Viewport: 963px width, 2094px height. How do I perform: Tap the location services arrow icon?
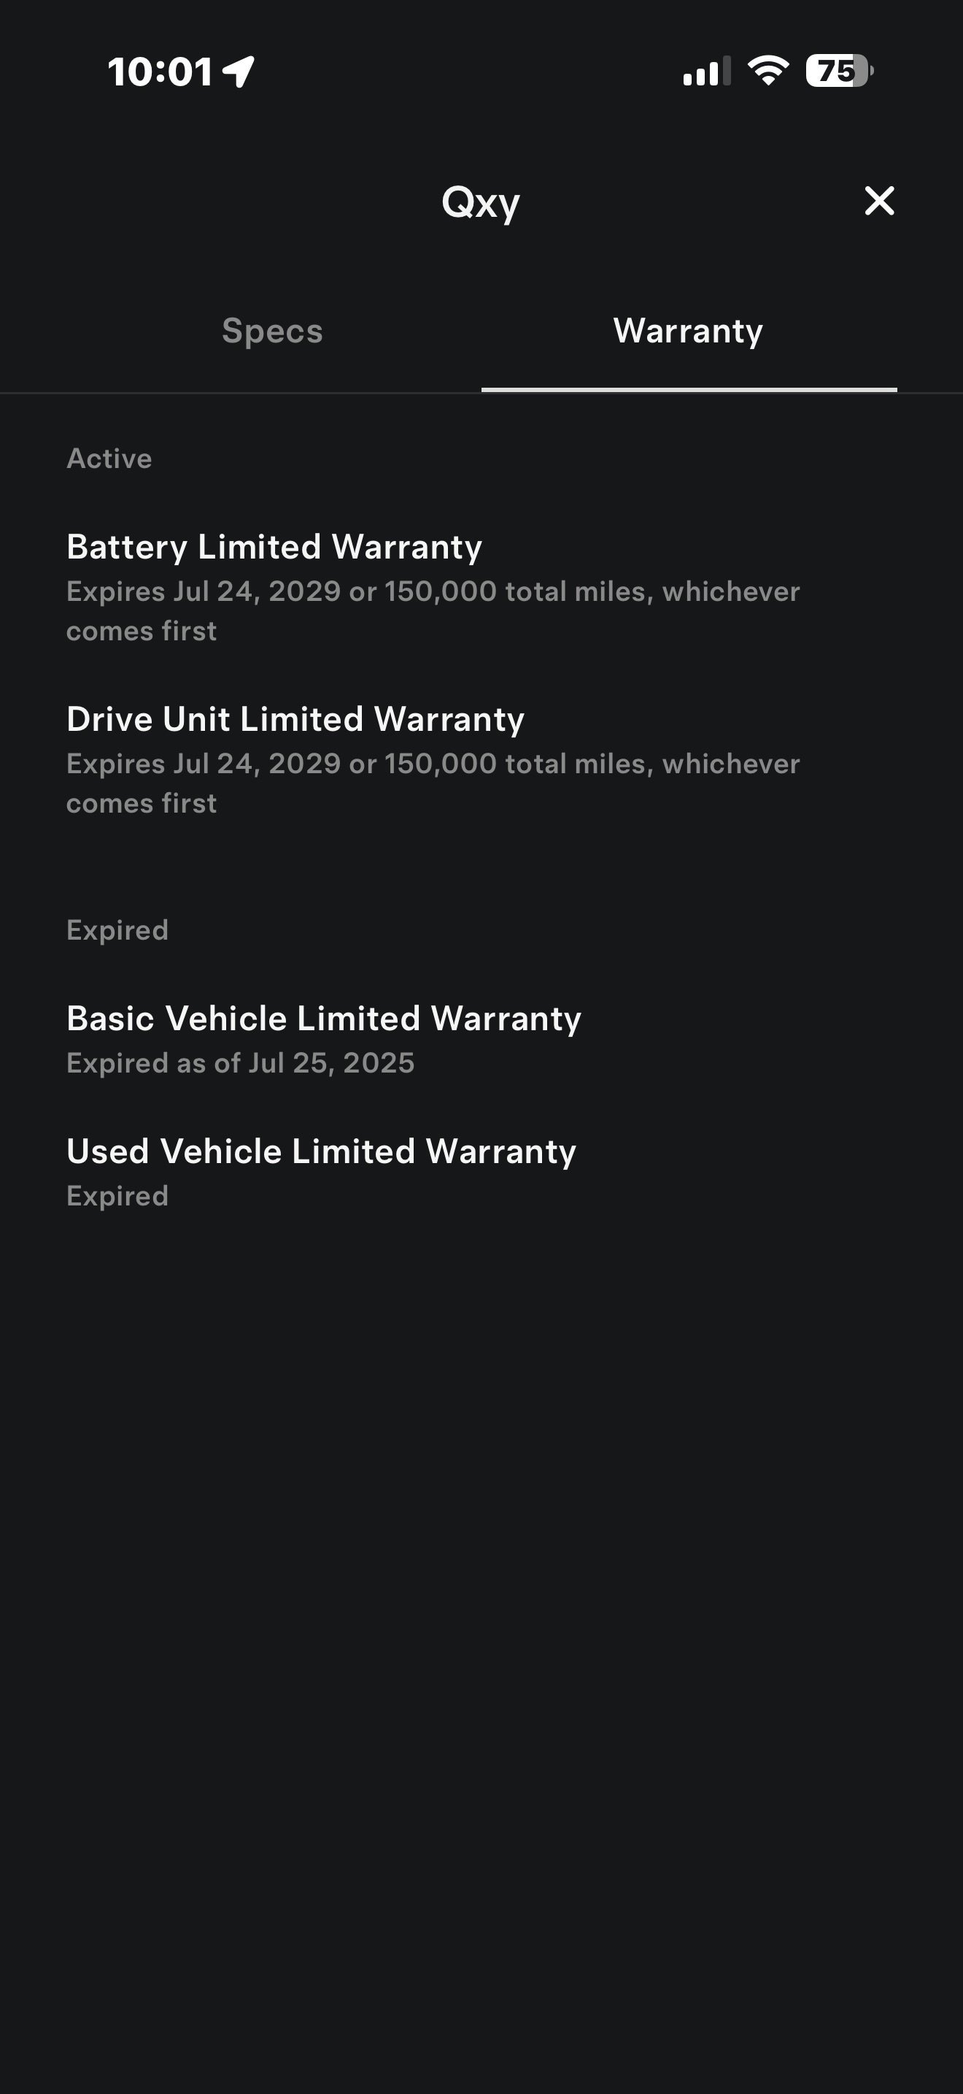tap(239, 72)
